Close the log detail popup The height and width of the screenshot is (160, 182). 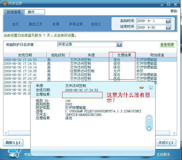(151, 88)
